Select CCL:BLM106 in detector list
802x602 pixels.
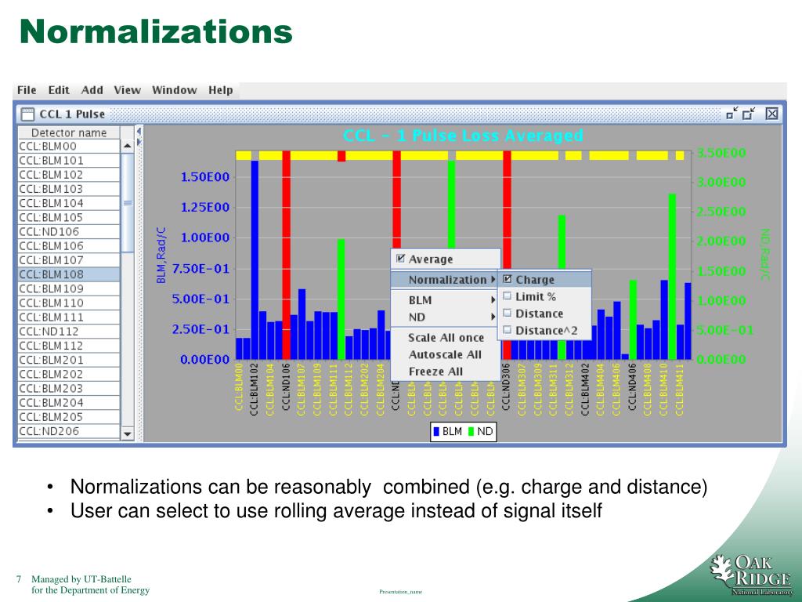69,245
